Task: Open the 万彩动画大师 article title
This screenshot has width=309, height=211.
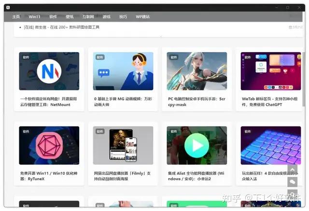Action: [123, 102]
